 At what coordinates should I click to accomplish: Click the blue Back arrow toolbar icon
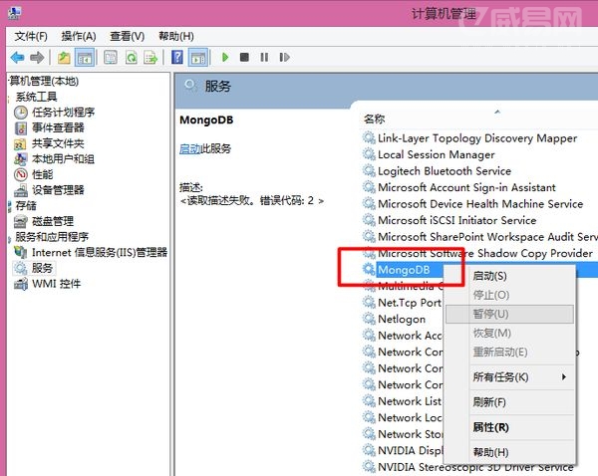tap(18, 58)
